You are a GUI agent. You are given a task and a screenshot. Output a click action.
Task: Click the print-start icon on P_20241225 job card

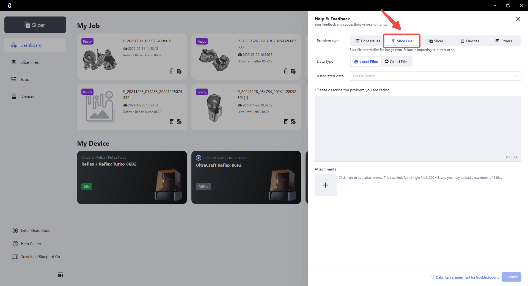point(179,122)
